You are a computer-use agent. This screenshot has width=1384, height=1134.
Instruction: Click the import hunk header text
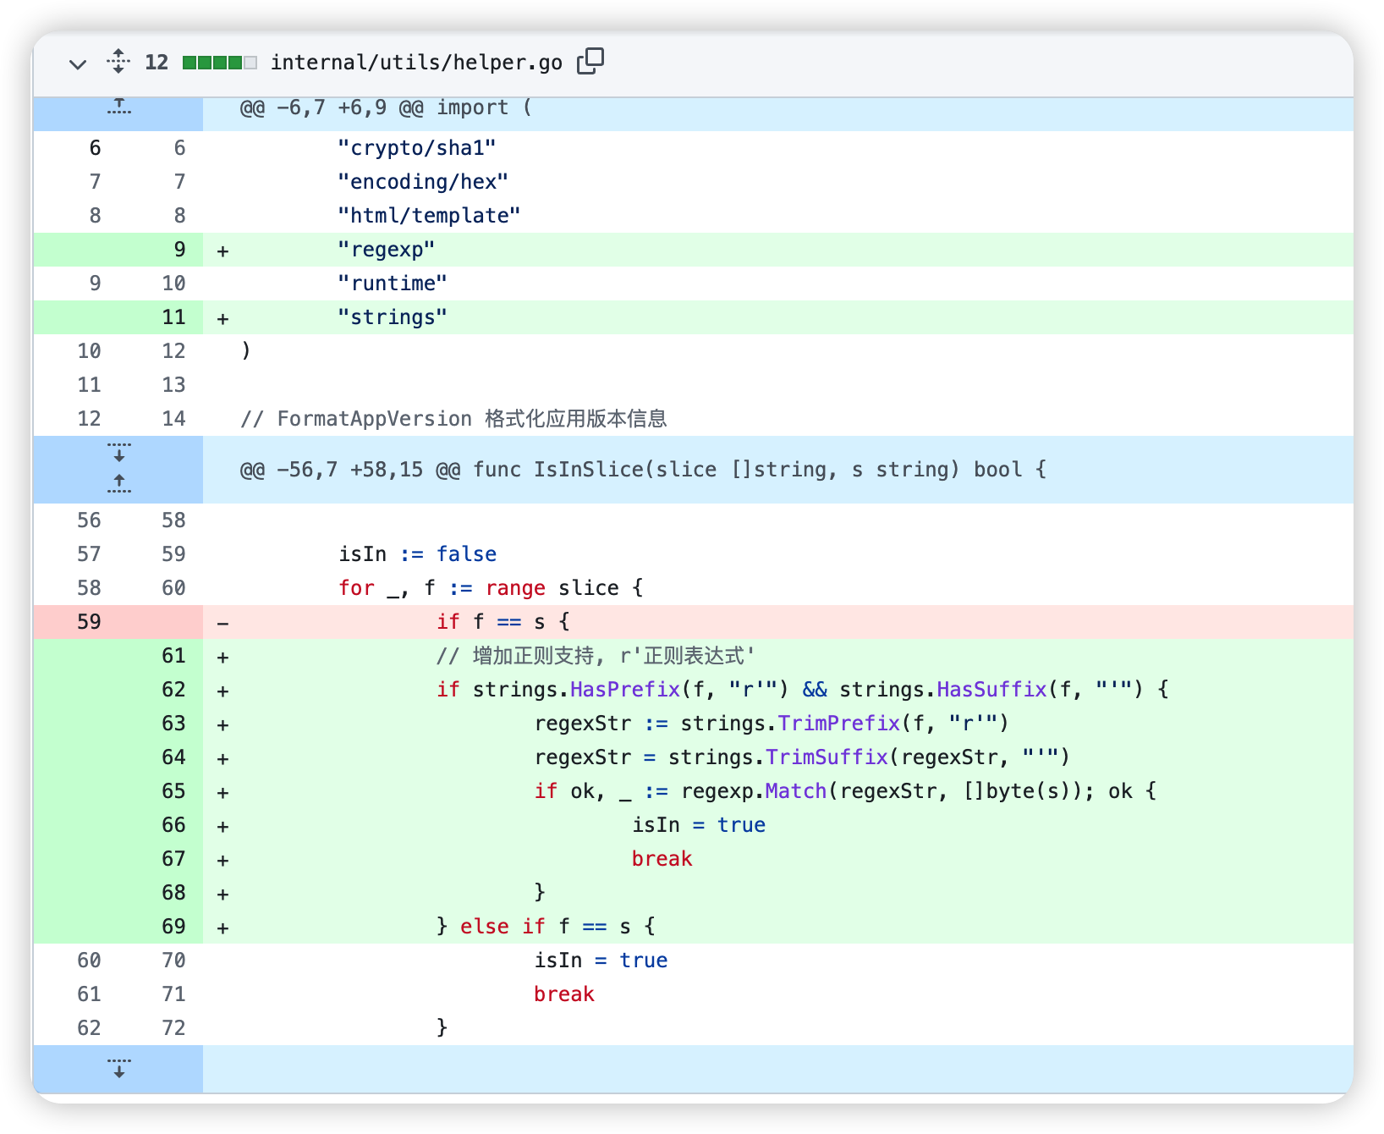coord(386,108)
